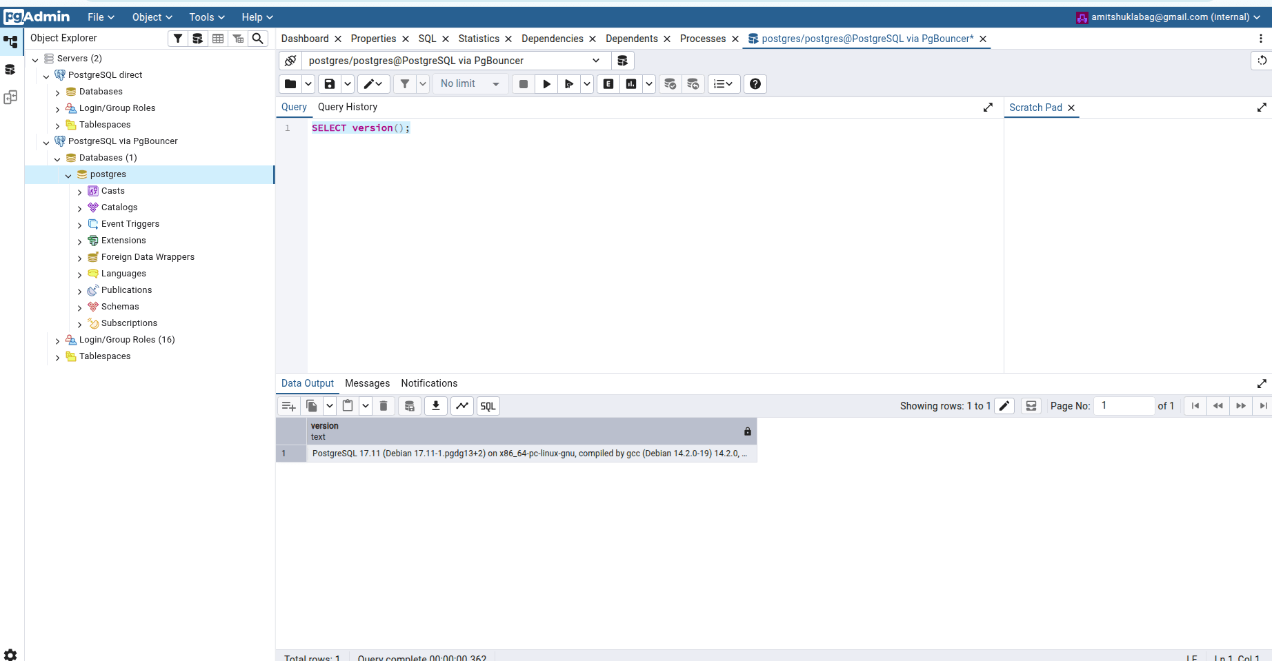
Task: Open the graph visualiser
Action: [462, 406]
